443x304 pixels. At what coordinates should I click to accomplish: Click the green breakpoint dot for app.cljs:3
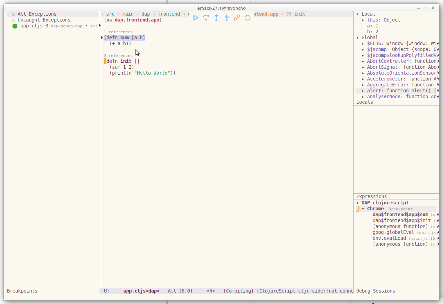click(15, 26)
